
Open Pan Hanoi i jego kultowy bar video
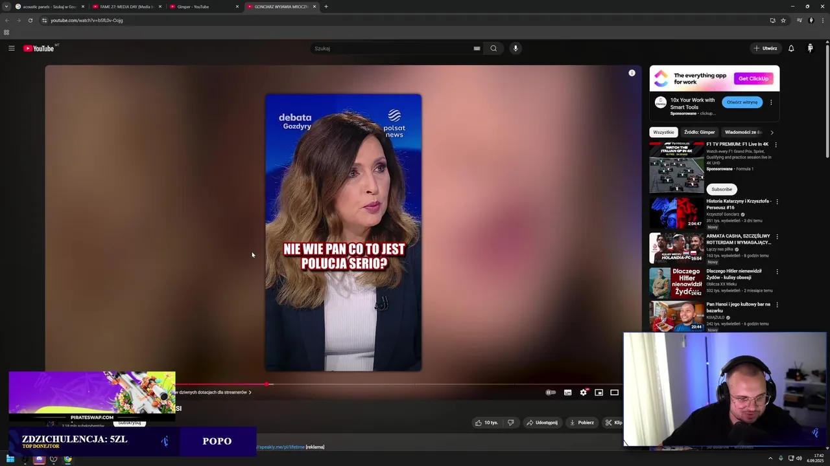pos(676,316)
